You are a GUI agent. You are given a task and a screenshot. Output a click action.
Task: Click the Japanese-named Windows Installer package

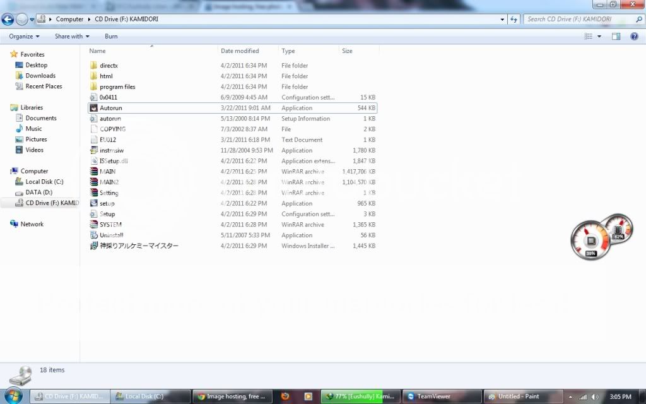pyautogui.click(x=139, y=246)
